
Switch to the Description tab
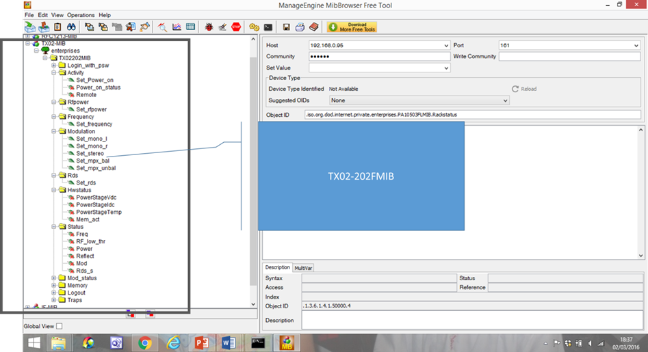point(277,267)
